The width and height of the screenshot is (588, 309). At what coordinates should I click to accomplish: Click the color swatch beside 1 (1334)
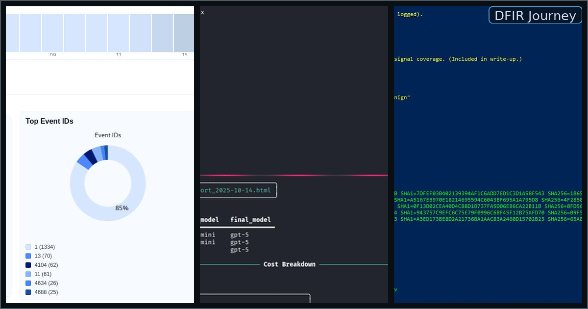[28, 247]
